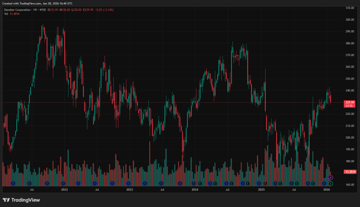
Task: Click the red earnings E marker
Action: click(266, 183)
